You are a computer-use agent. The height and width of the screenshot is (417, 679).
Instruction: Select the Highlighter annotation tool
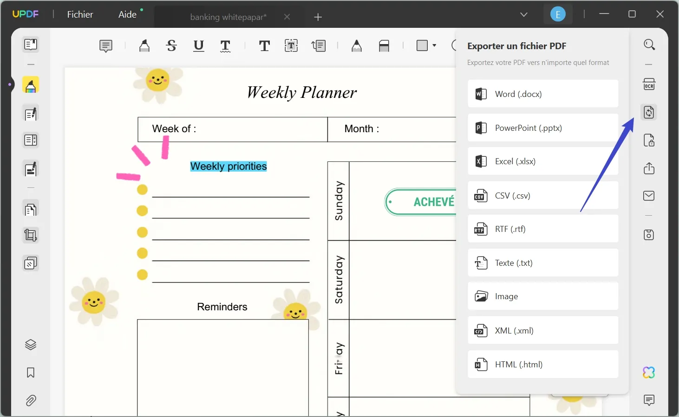tap(144, 45)
